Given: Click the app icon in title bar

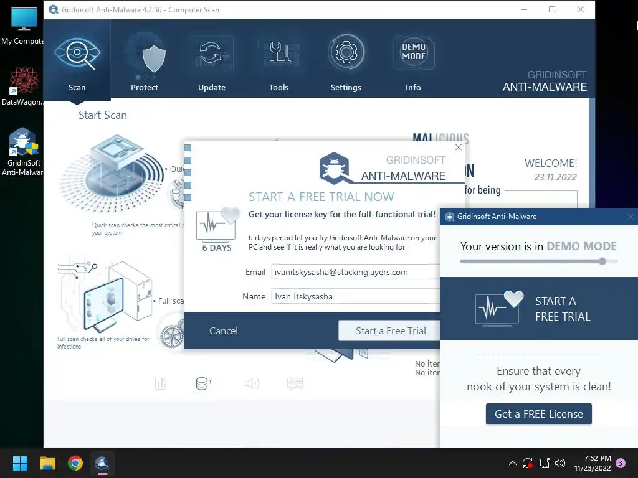Looking at the screenshot, I should pos(54,9).
